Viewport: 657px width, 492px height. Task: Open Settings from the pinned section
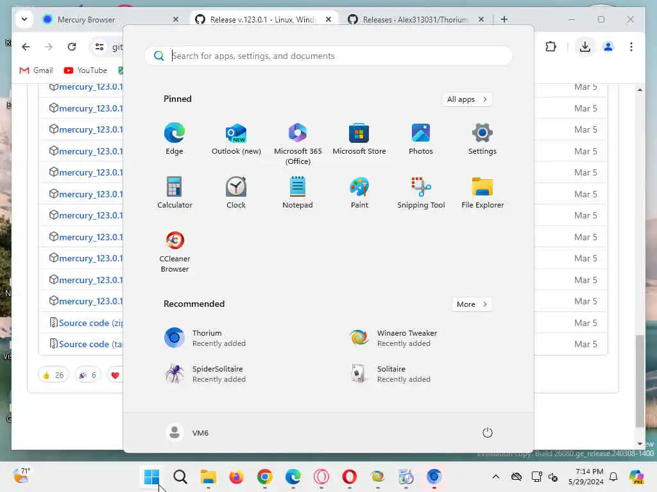click(482, 139)
